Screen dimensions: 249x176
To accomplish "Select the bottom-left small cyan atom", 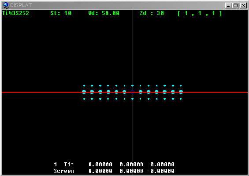I will [x=84, y=99].
